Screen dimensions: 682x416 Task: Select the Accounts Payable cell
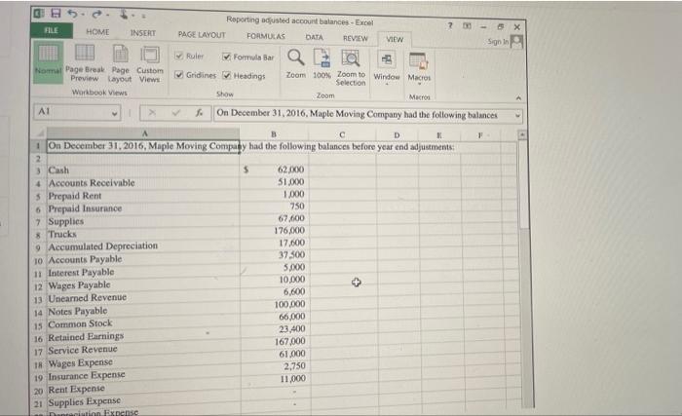coord(143,259)
